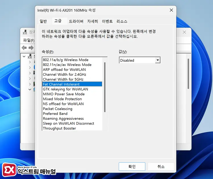Image resolution: width=213 pixels, height=179 pixels.
Task: Open the 자세히 tab
Action: (x=93, y=21)
